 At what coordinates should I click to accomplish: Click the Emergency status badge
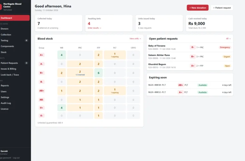[x=225, y=47]
